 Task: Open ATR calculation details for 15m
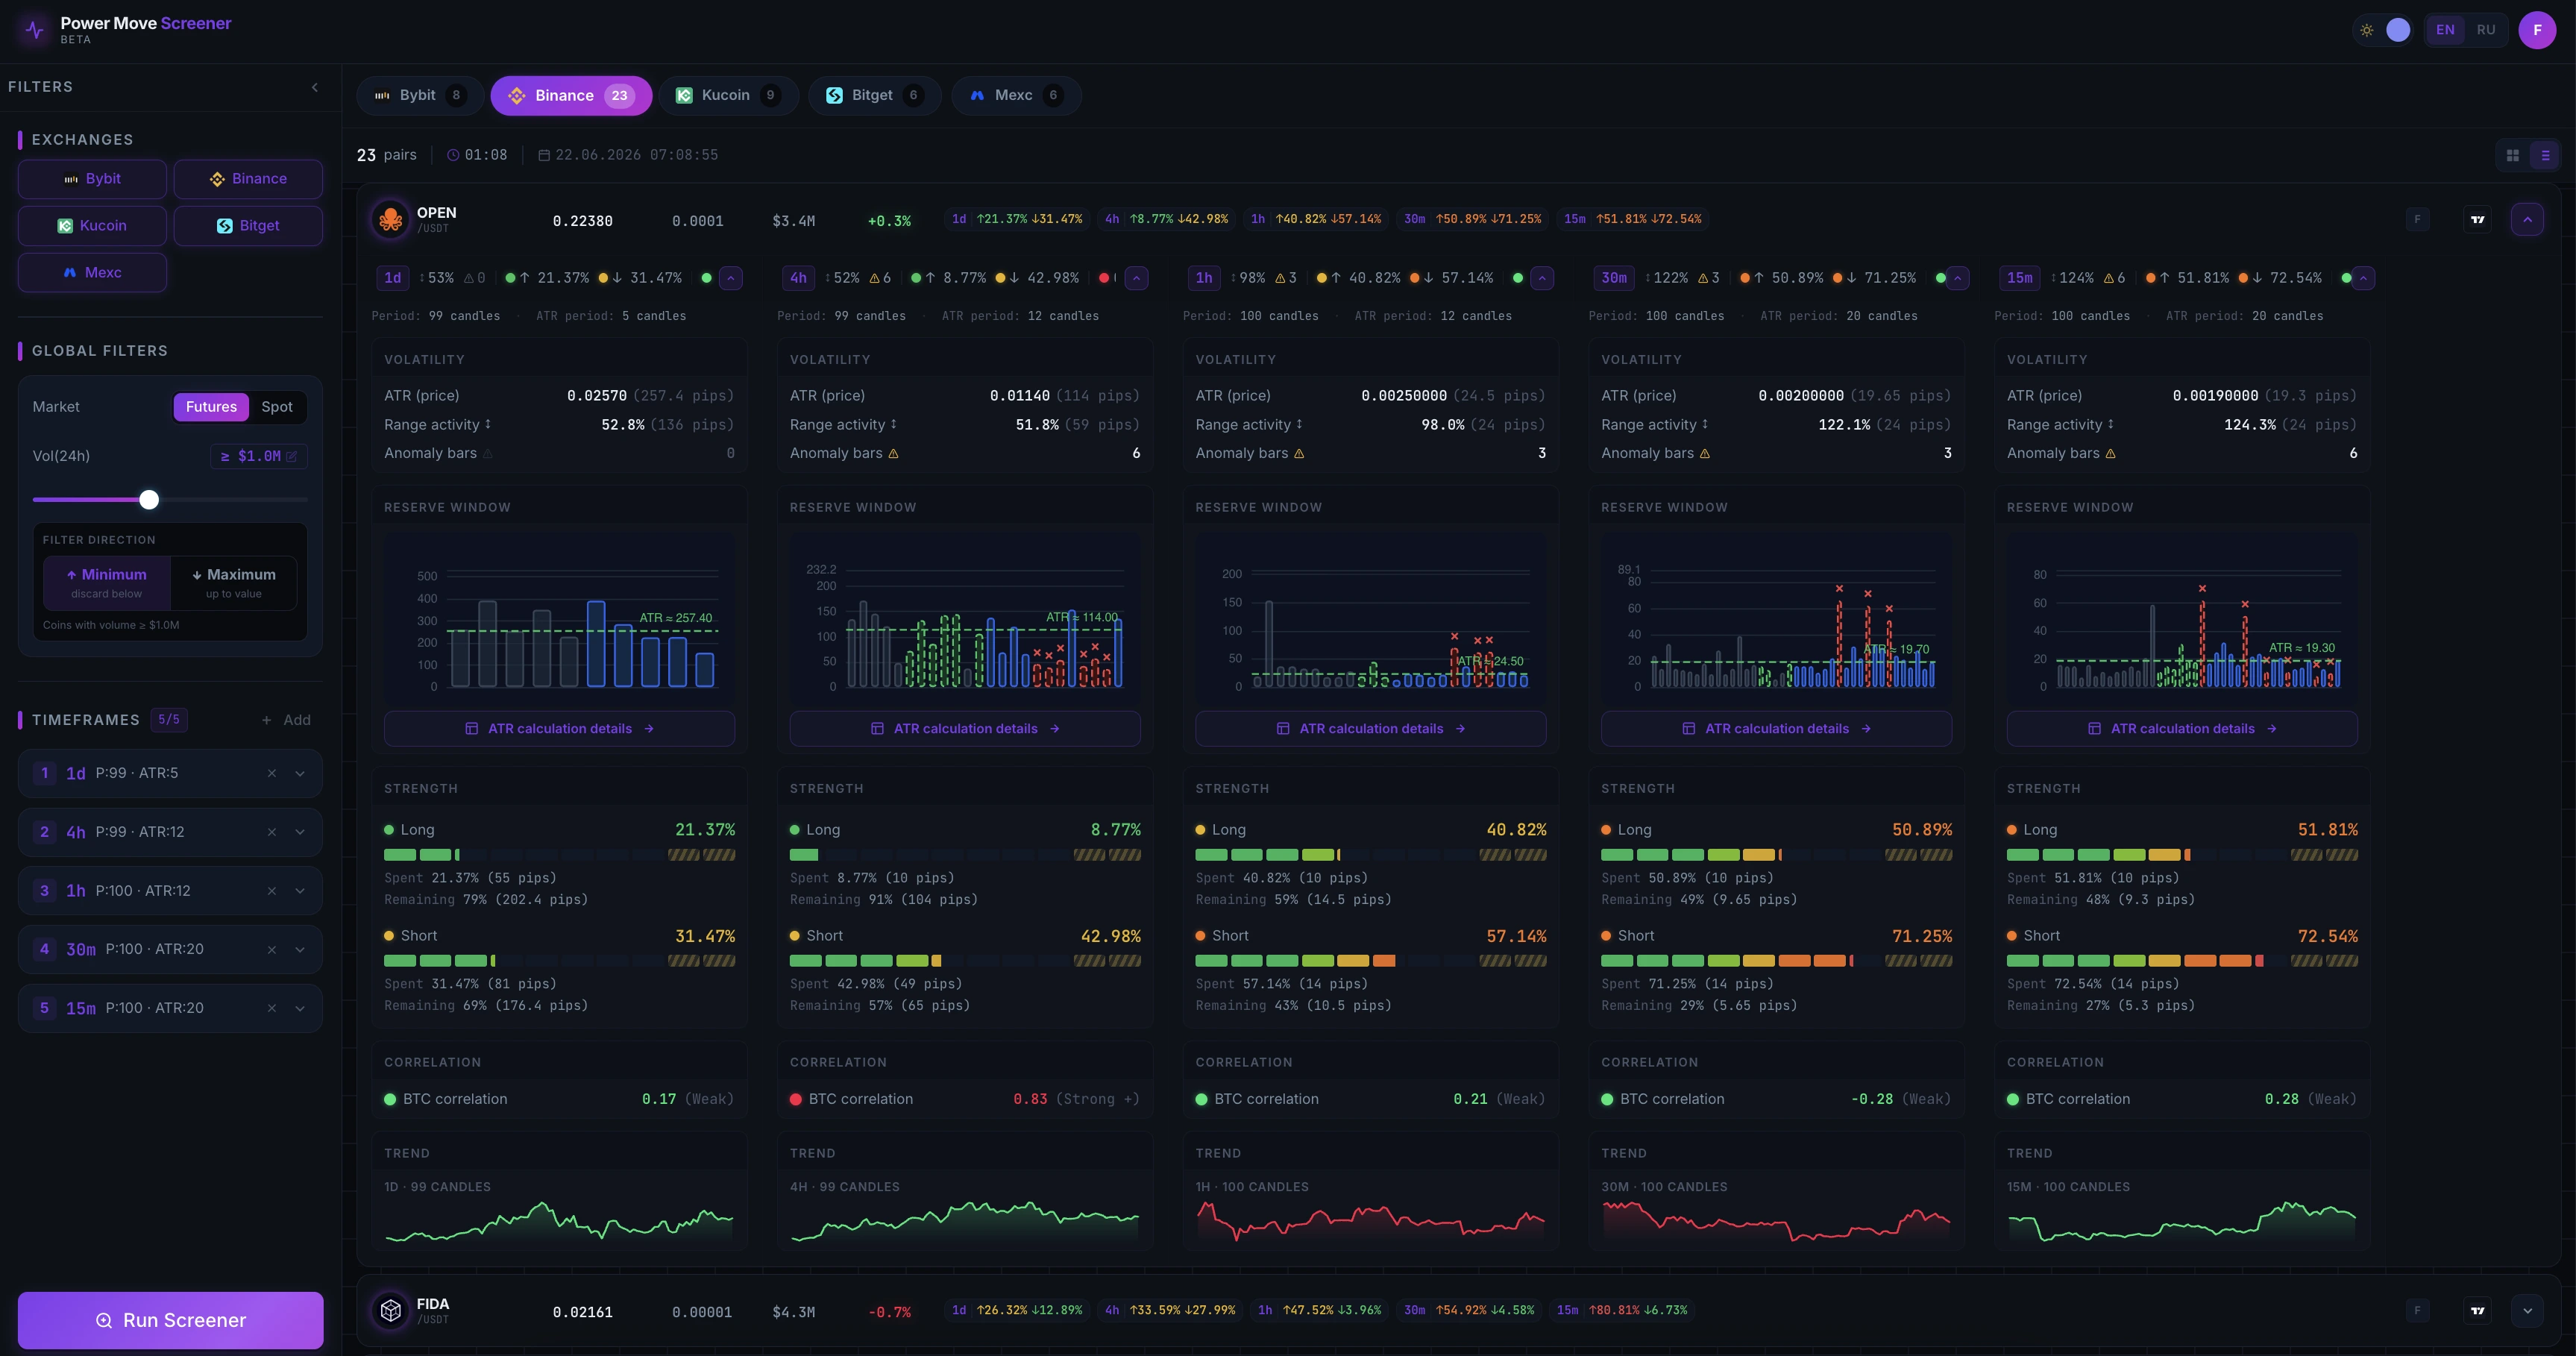[2182, 729]
